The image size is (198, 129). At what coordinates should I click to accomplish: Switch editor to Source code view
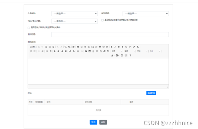(x=33, y=47)
